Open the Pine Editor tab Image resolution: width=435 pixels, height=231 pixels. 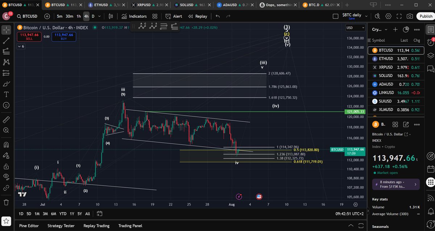tap(29, 226)
